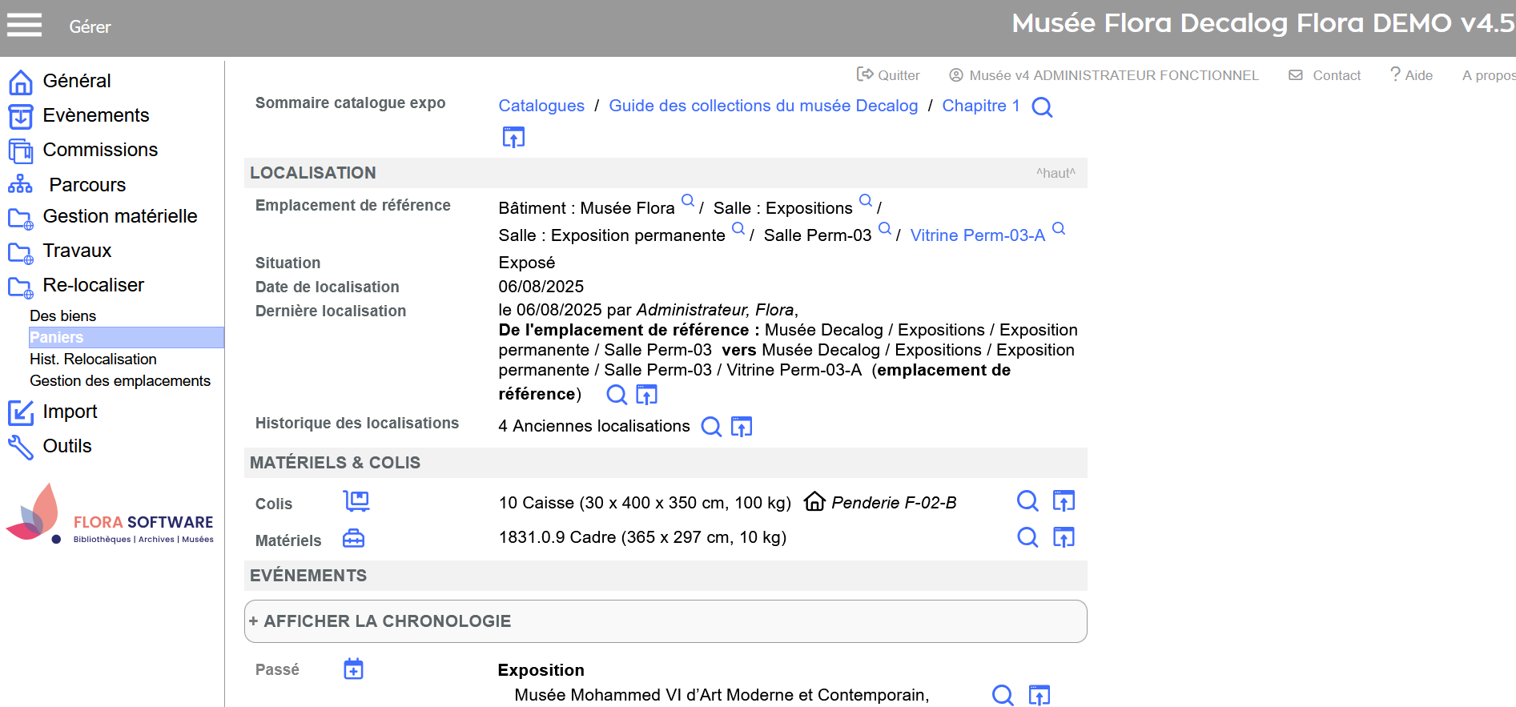Click the Quitter logout button

click(x=889, y=75)
